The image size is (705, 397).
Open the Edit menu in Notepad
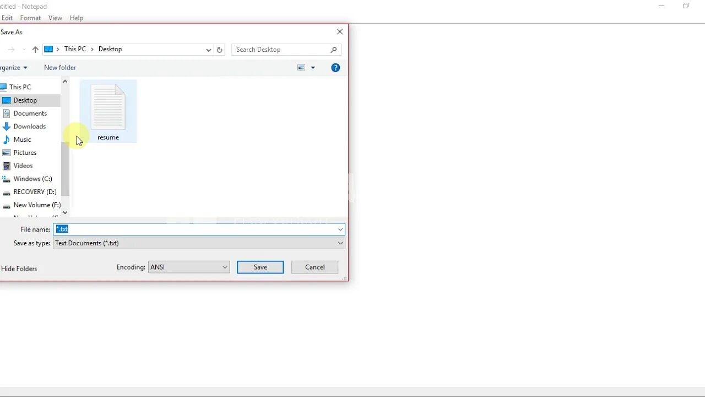[x=7, y=18]
